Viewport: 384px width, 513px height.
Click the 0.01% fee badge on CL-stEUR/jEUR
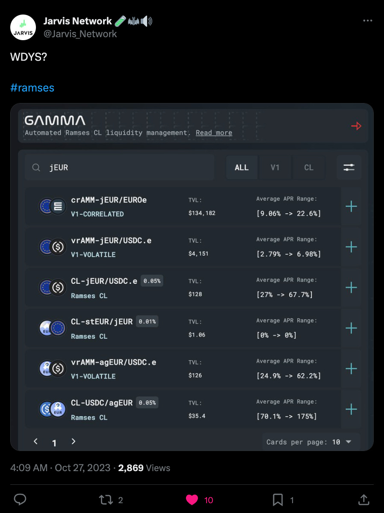tap(147, 321)
